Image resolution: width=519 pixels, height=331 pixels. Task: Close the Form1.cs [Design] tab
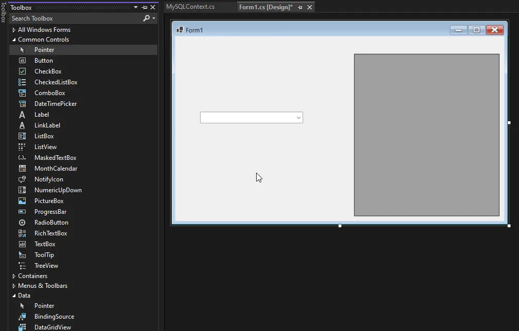(x=309, y=7)
